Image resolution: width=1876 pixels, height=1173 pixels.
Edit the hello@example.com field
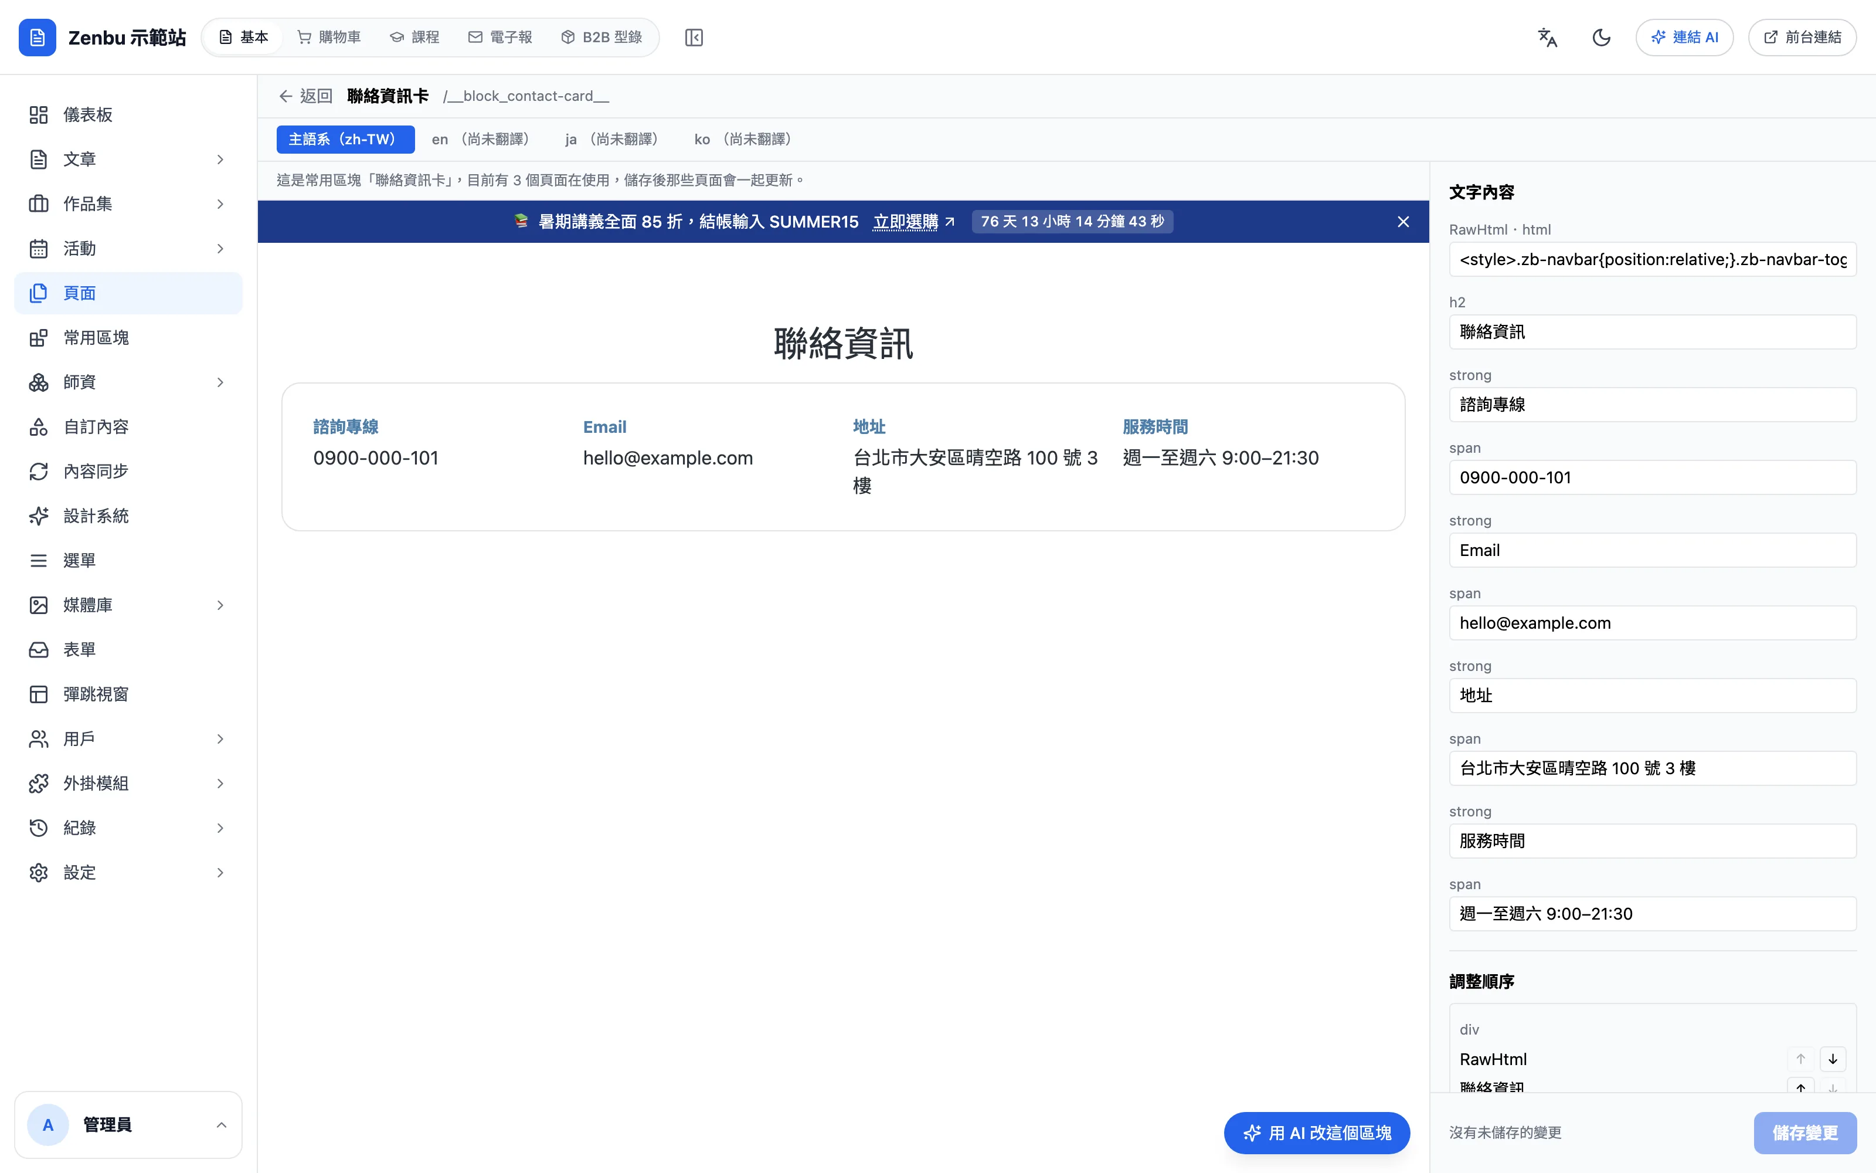pos(1653,623)
